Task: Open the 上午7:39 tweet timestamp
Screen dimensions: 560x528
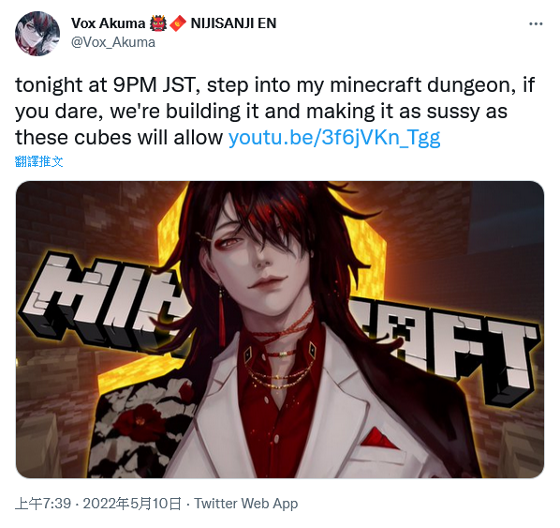Action: click(x=43, y=504)
